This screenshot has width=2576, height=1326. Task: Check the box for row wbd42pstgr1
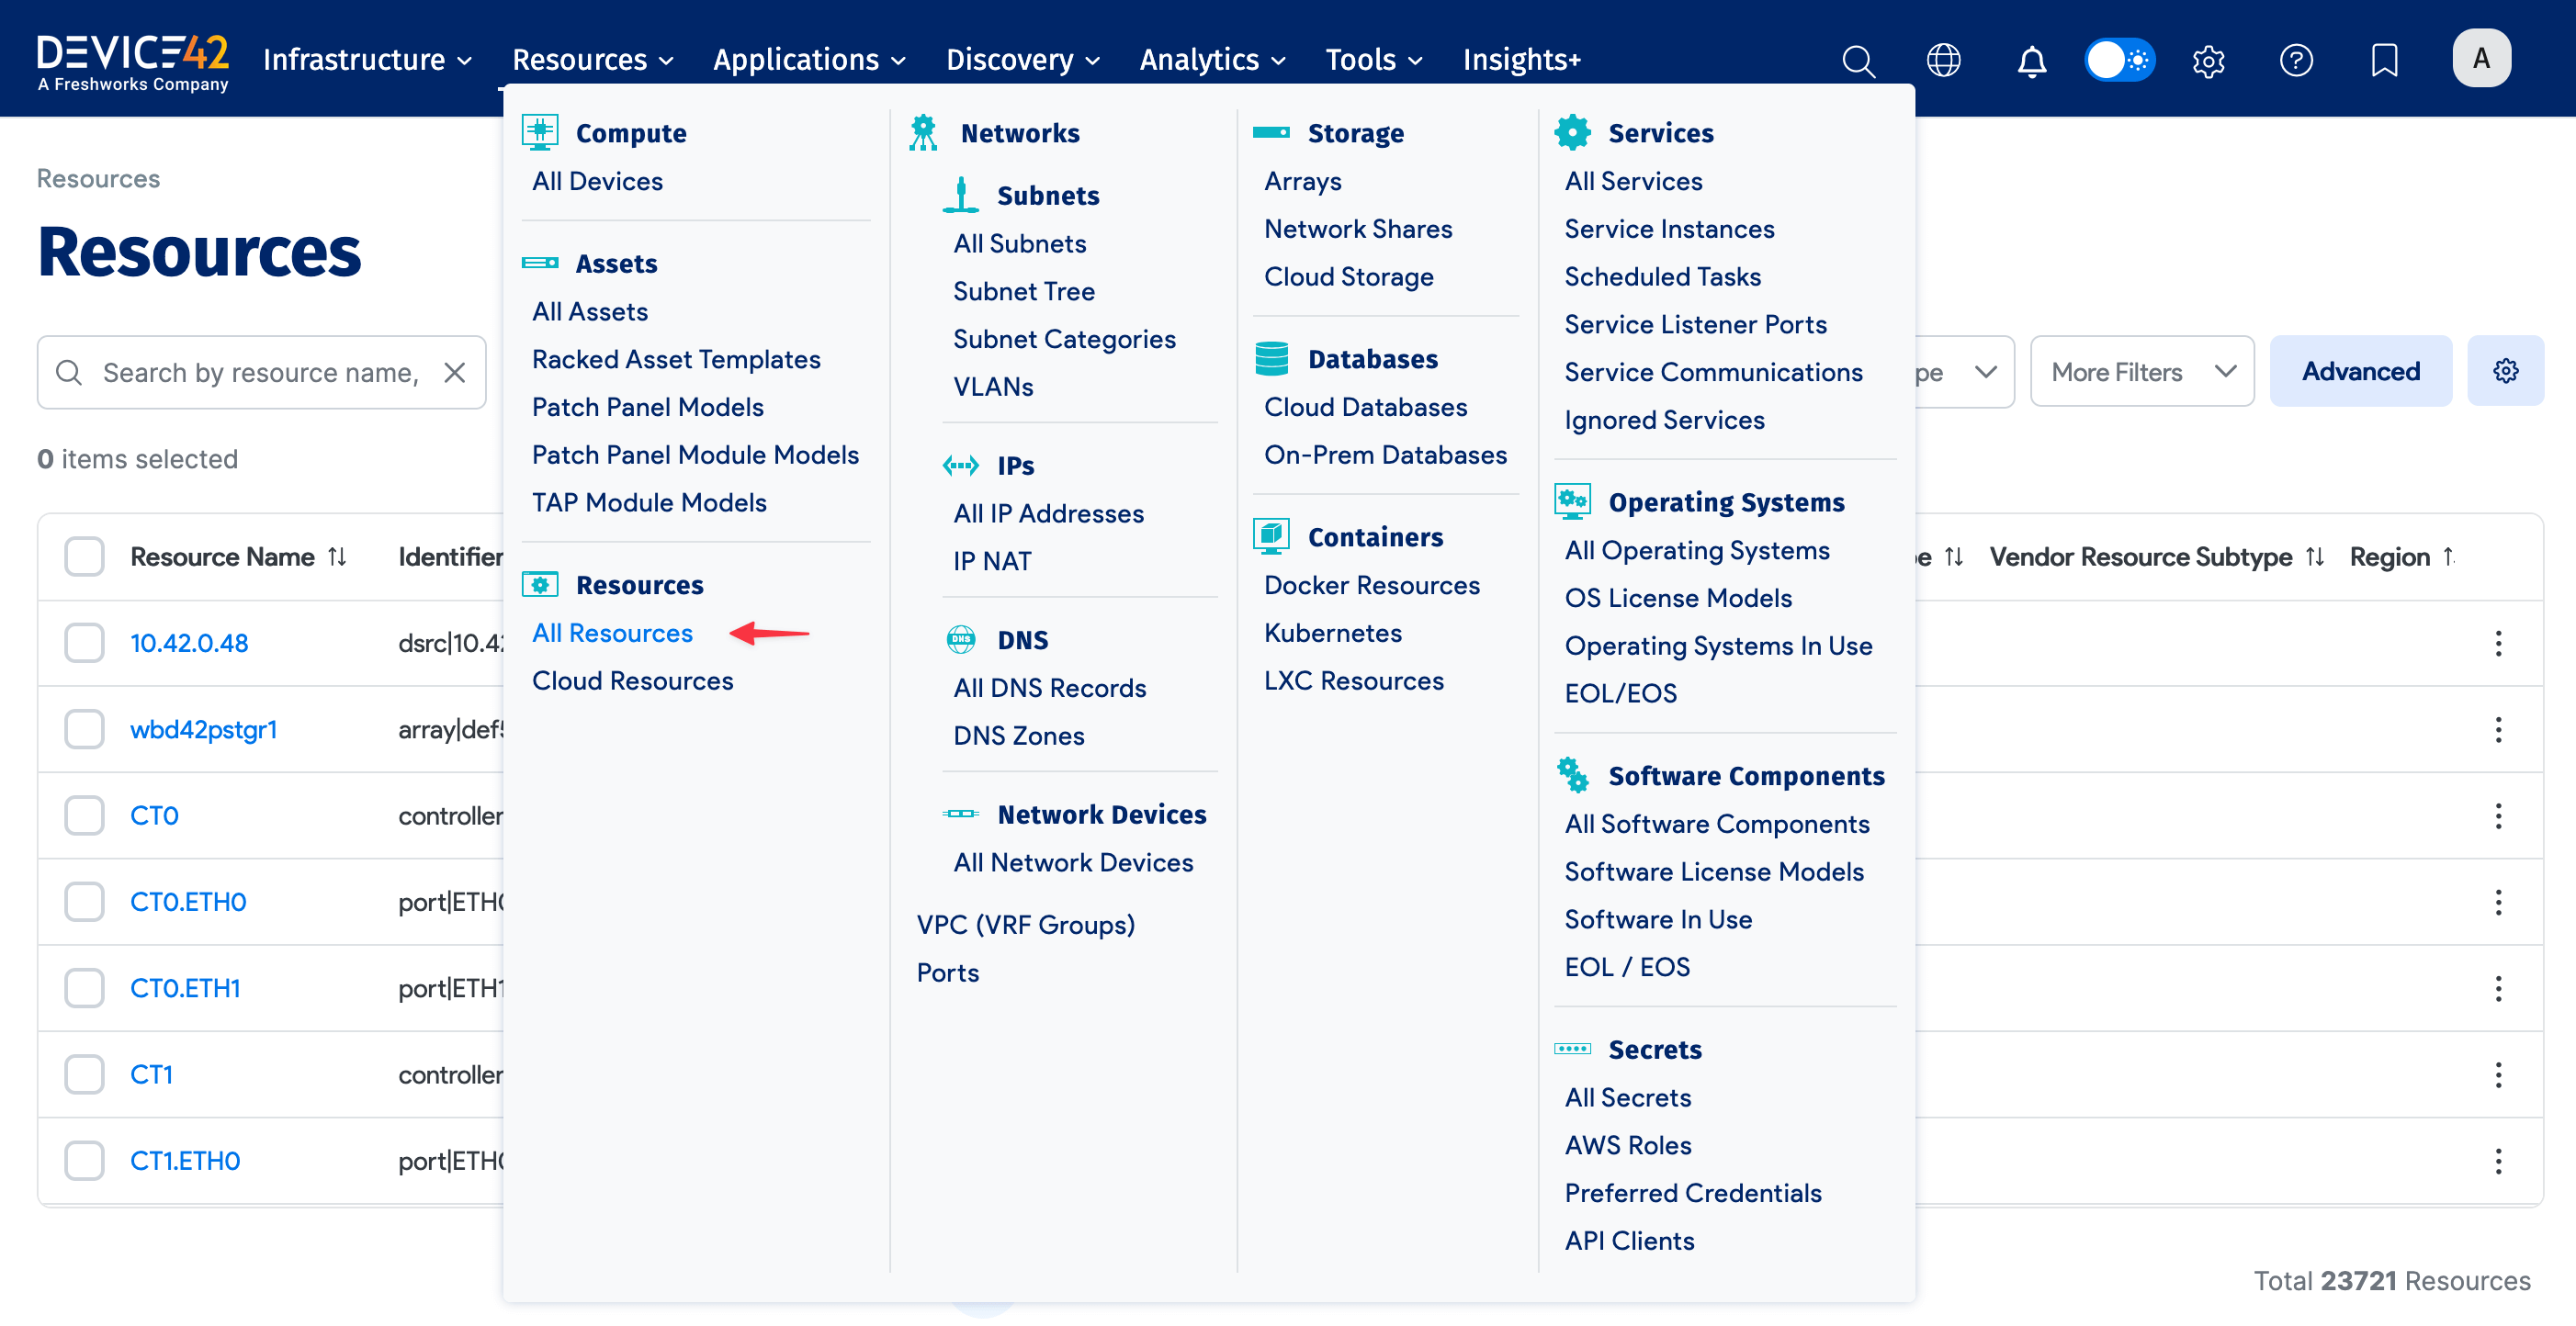[84, 729]
